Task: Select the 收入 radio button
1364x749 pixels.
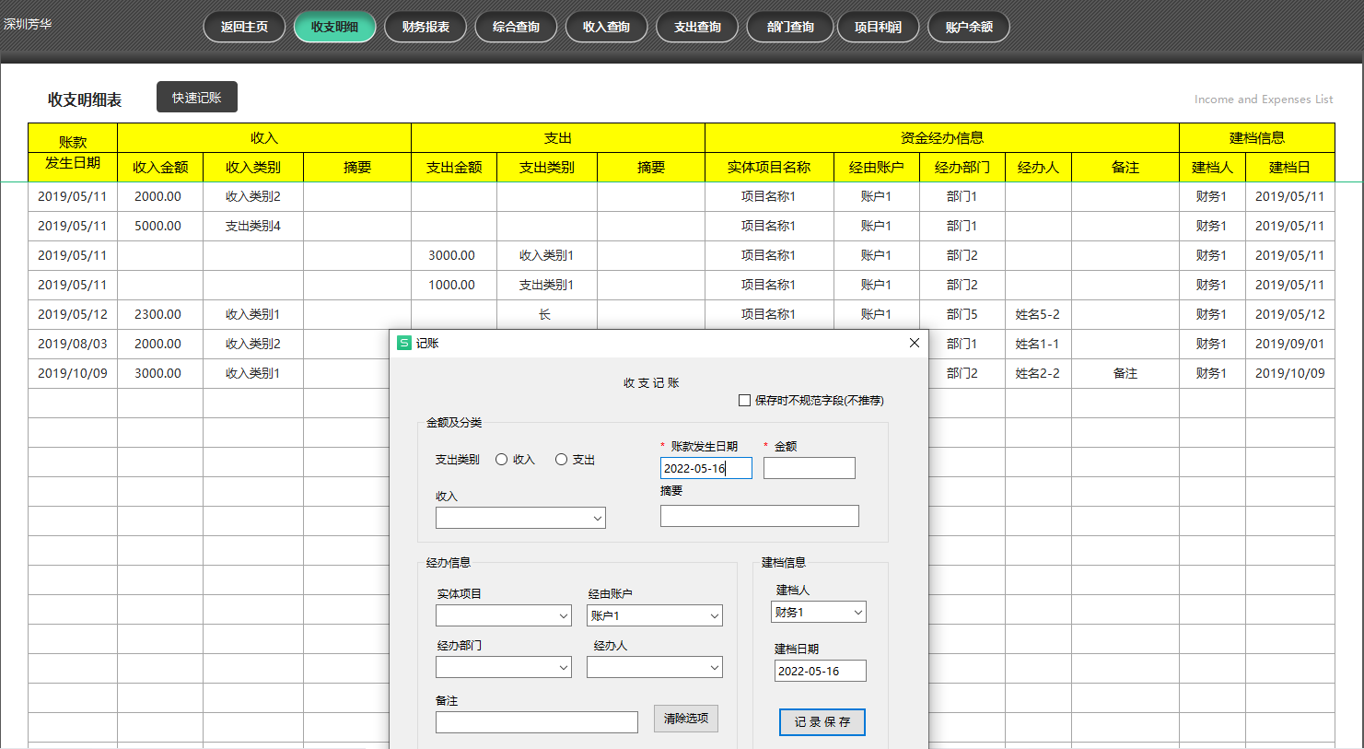Action: coord(502,460)
